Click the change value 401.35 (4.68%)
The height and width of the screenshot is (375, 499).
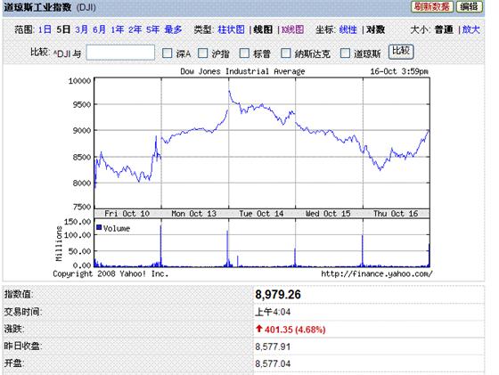[295, 330]
